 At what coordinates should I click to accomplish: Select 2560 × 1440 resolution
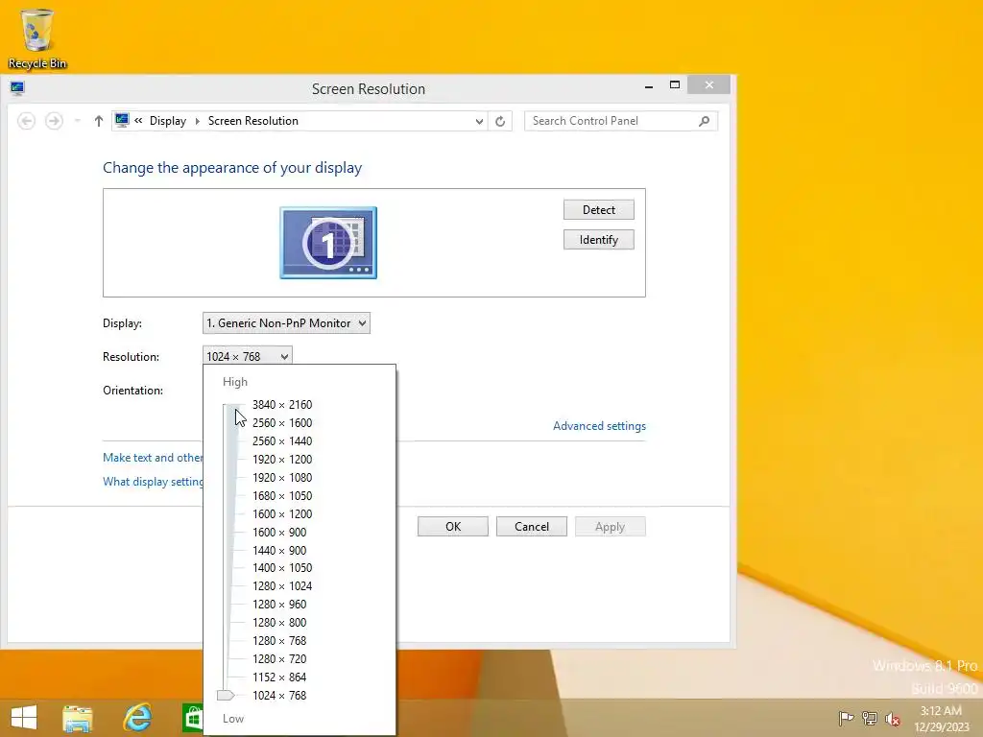click(282, 441)
